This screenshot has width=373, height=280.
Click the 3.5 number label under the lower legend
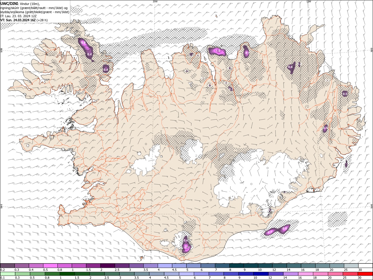click(x=137, y=278)
